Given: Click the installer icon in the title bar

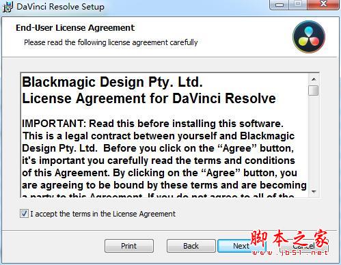Looking at the screenshot, I should (8, 6).
